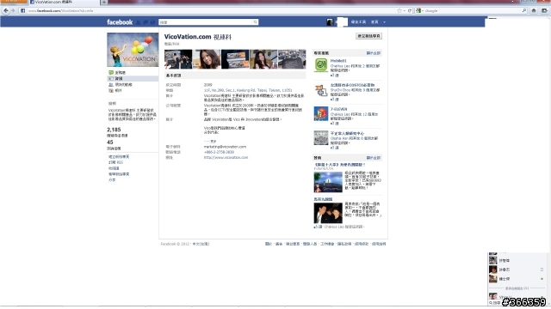Open the browser home page icon

pos(534,10)
